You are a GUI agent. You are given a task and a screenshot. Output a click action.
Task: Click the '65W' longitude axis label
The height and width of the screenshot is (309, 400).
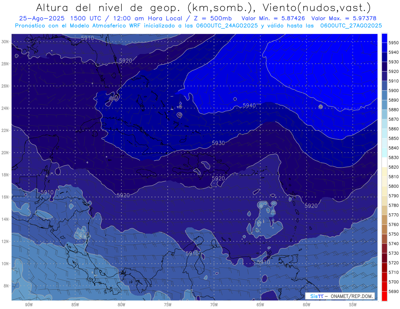tap(260, 305)
